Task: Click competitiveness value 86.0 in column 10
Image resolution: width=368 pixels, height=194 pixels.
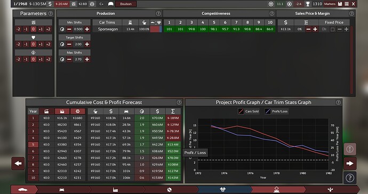Action: click(270, 29)
